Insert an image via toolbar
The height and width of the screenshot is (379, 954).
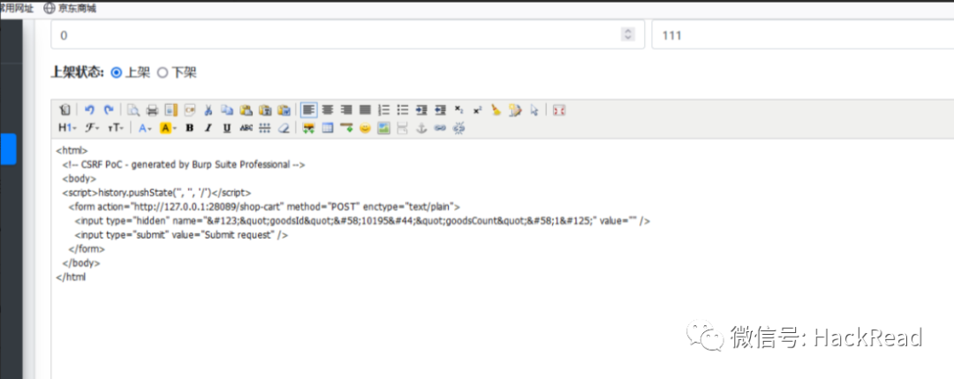pos(308,128)
